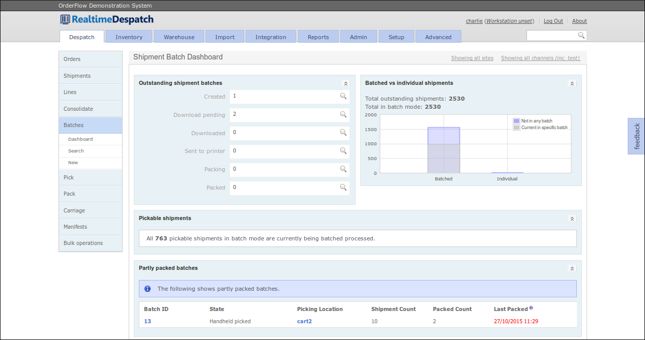Viewport: 645px width, 340px height.
Task: Open Bulk operations in the sidebar
Action: click(x=91, y=243)
